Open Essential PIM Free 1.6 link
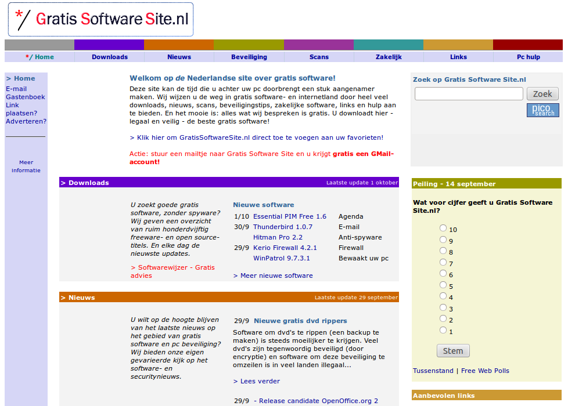 pyautogui.click(x=289, y=216)
